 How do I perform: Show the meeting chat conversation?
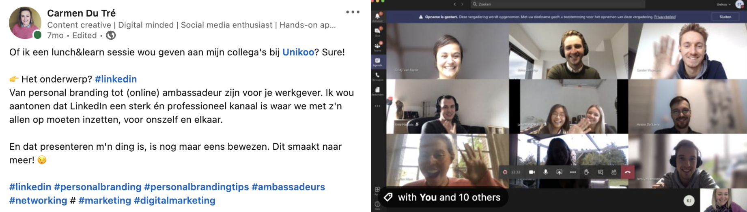tap(601, 172)
